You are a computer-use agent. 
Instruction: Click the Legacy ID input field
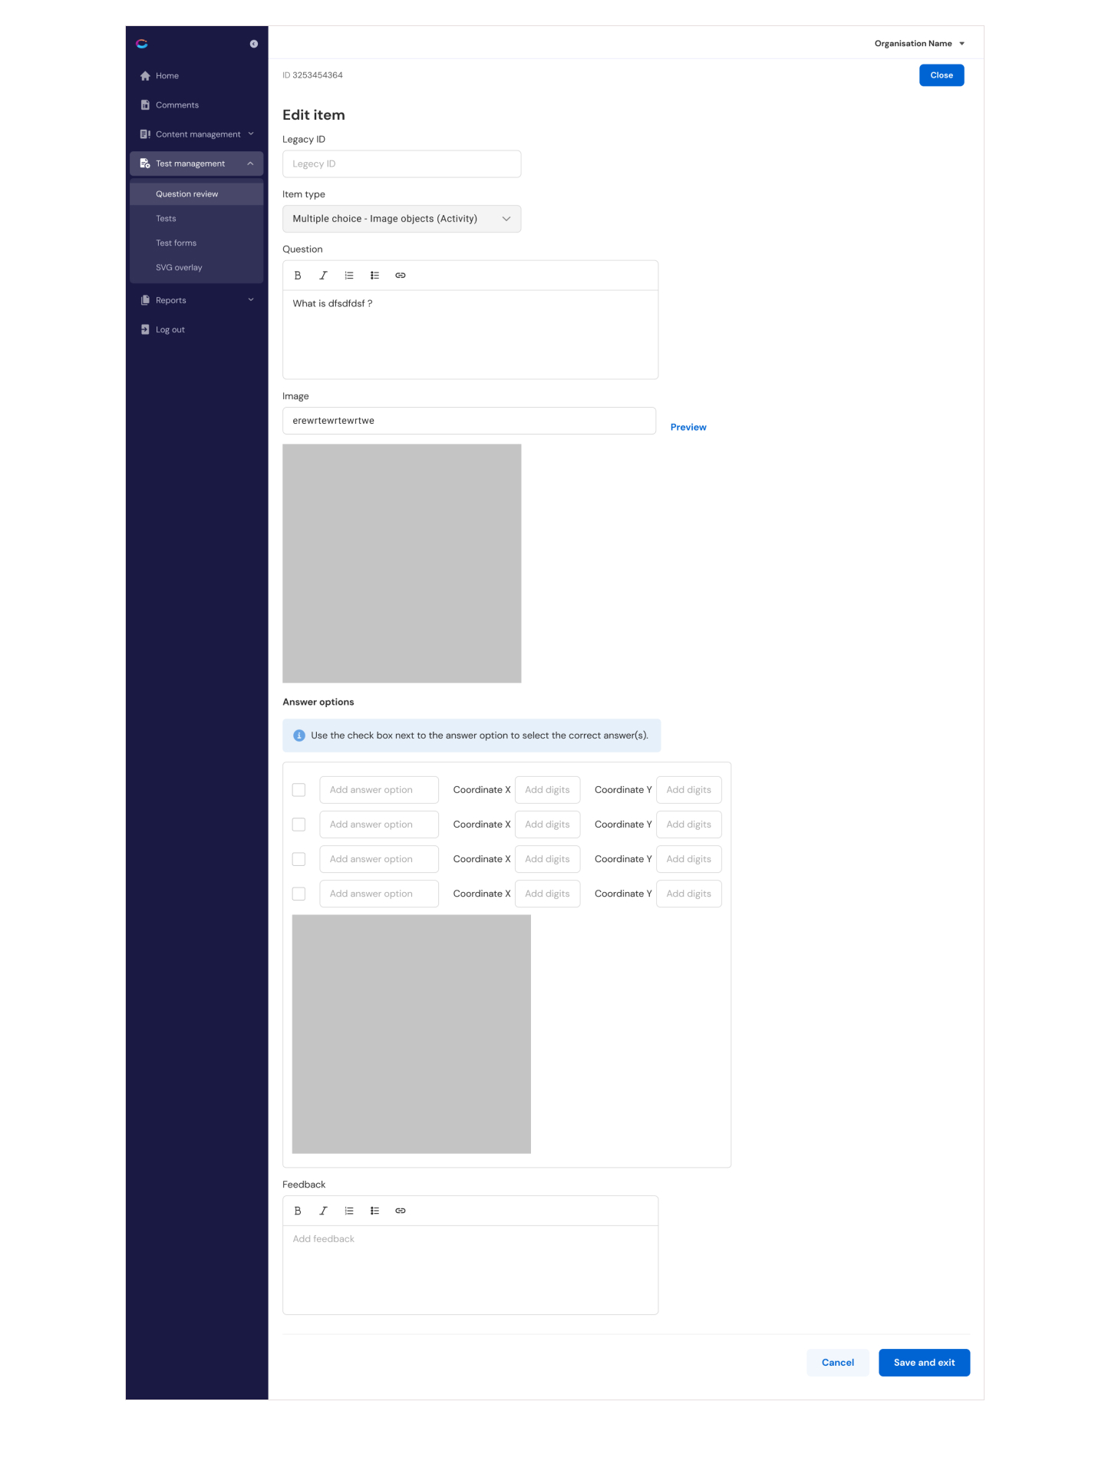[x=401, y=164]
